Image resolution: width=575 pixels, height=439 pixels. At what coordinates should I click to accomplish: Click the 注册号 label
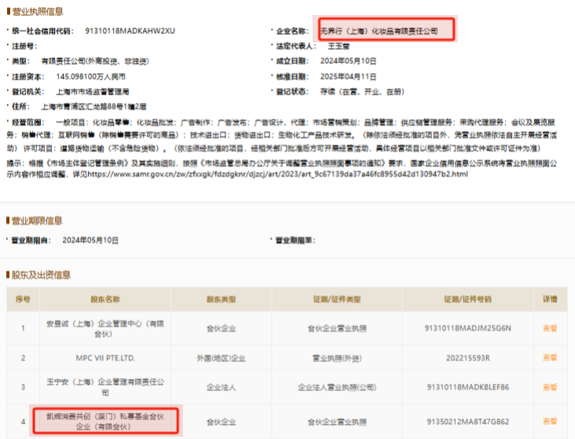pyautogui.click(x=24, y=46)
